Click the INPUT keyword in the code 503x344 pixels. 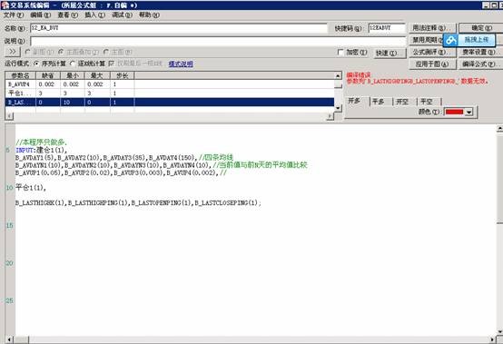[25, 150]
